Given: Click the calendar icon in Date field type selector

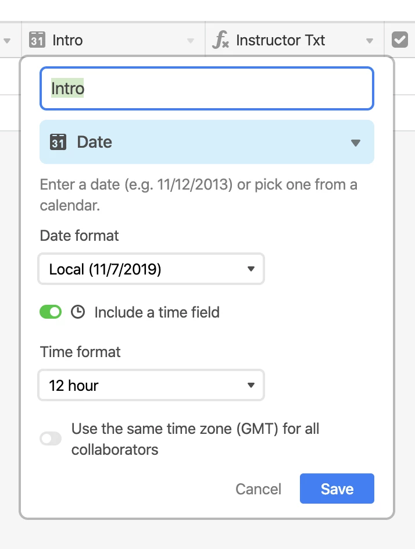Looking at the screenshot, I should tap(58, 142).
